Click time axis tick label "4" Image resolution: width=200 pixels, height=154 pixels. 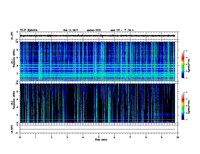(x=83, y=137)
